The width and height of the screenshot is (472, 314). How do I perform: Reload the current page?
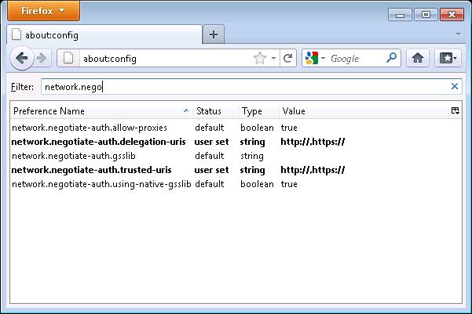[287, 58]
